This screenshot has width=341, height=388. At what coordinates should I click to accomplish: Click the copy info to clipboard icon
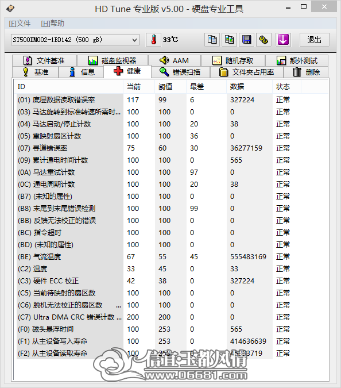pyautogui.click(x=212, y=40)
